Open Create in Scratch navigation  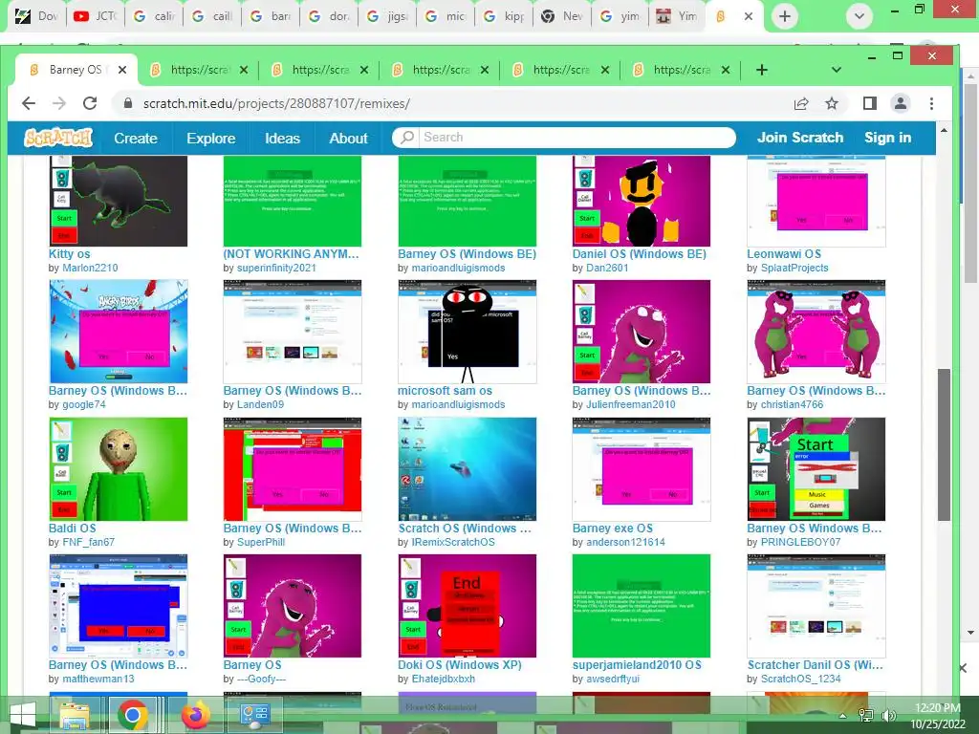coord(136,138)
